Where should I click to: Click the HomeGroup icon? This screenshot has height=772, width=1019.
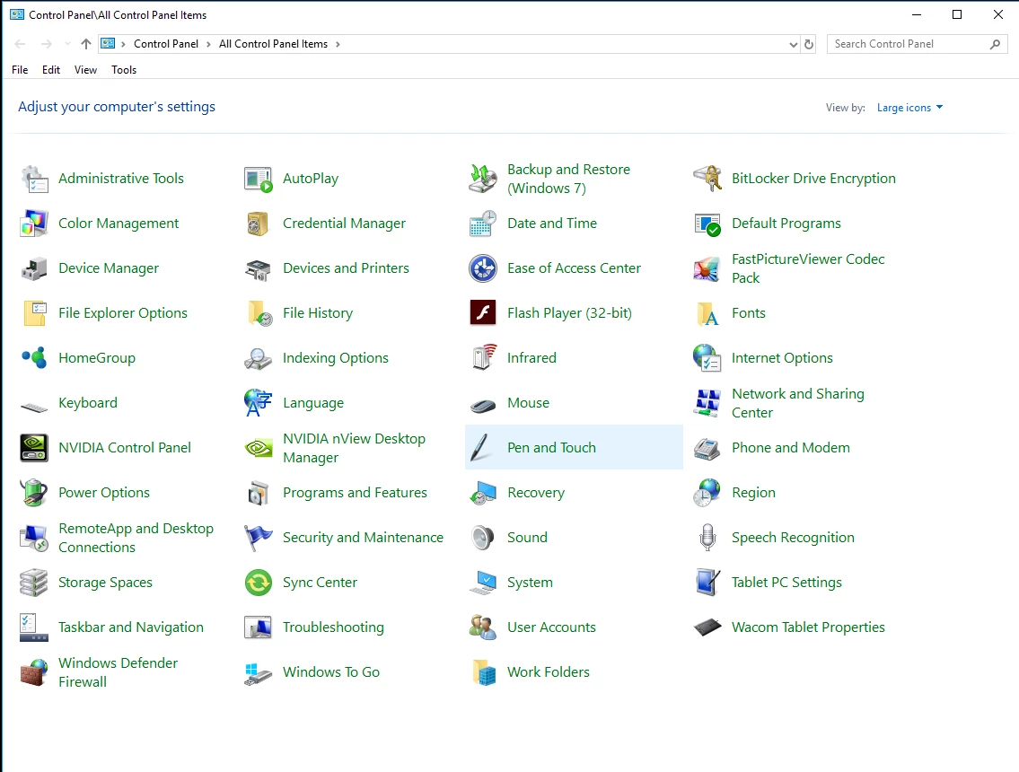34,358
